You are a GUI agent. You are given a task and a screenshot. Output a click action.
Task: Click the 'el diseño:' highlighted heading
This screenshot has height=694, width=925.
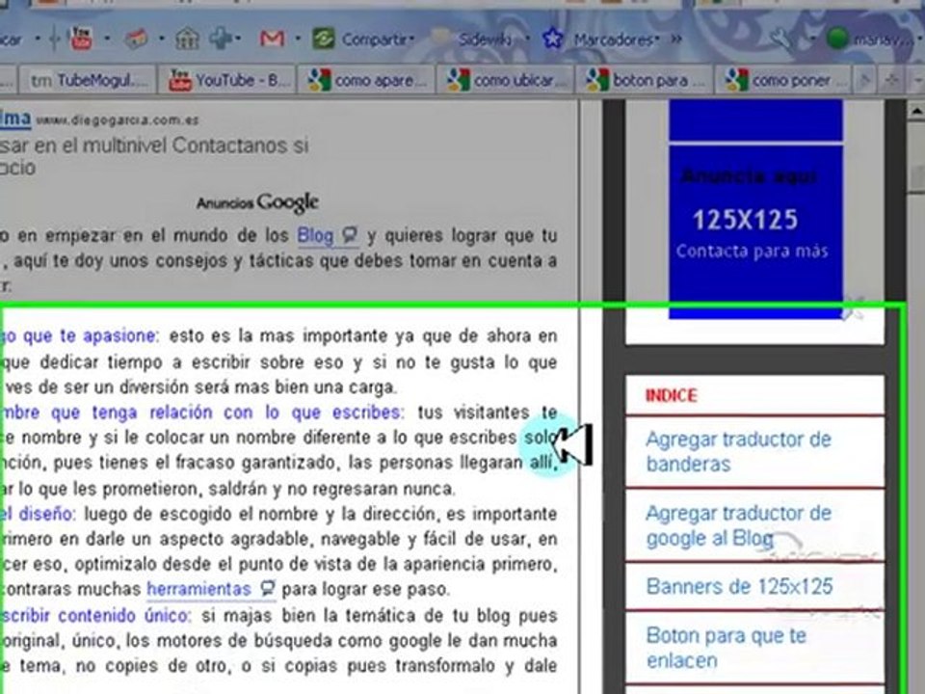coord(39,514)
